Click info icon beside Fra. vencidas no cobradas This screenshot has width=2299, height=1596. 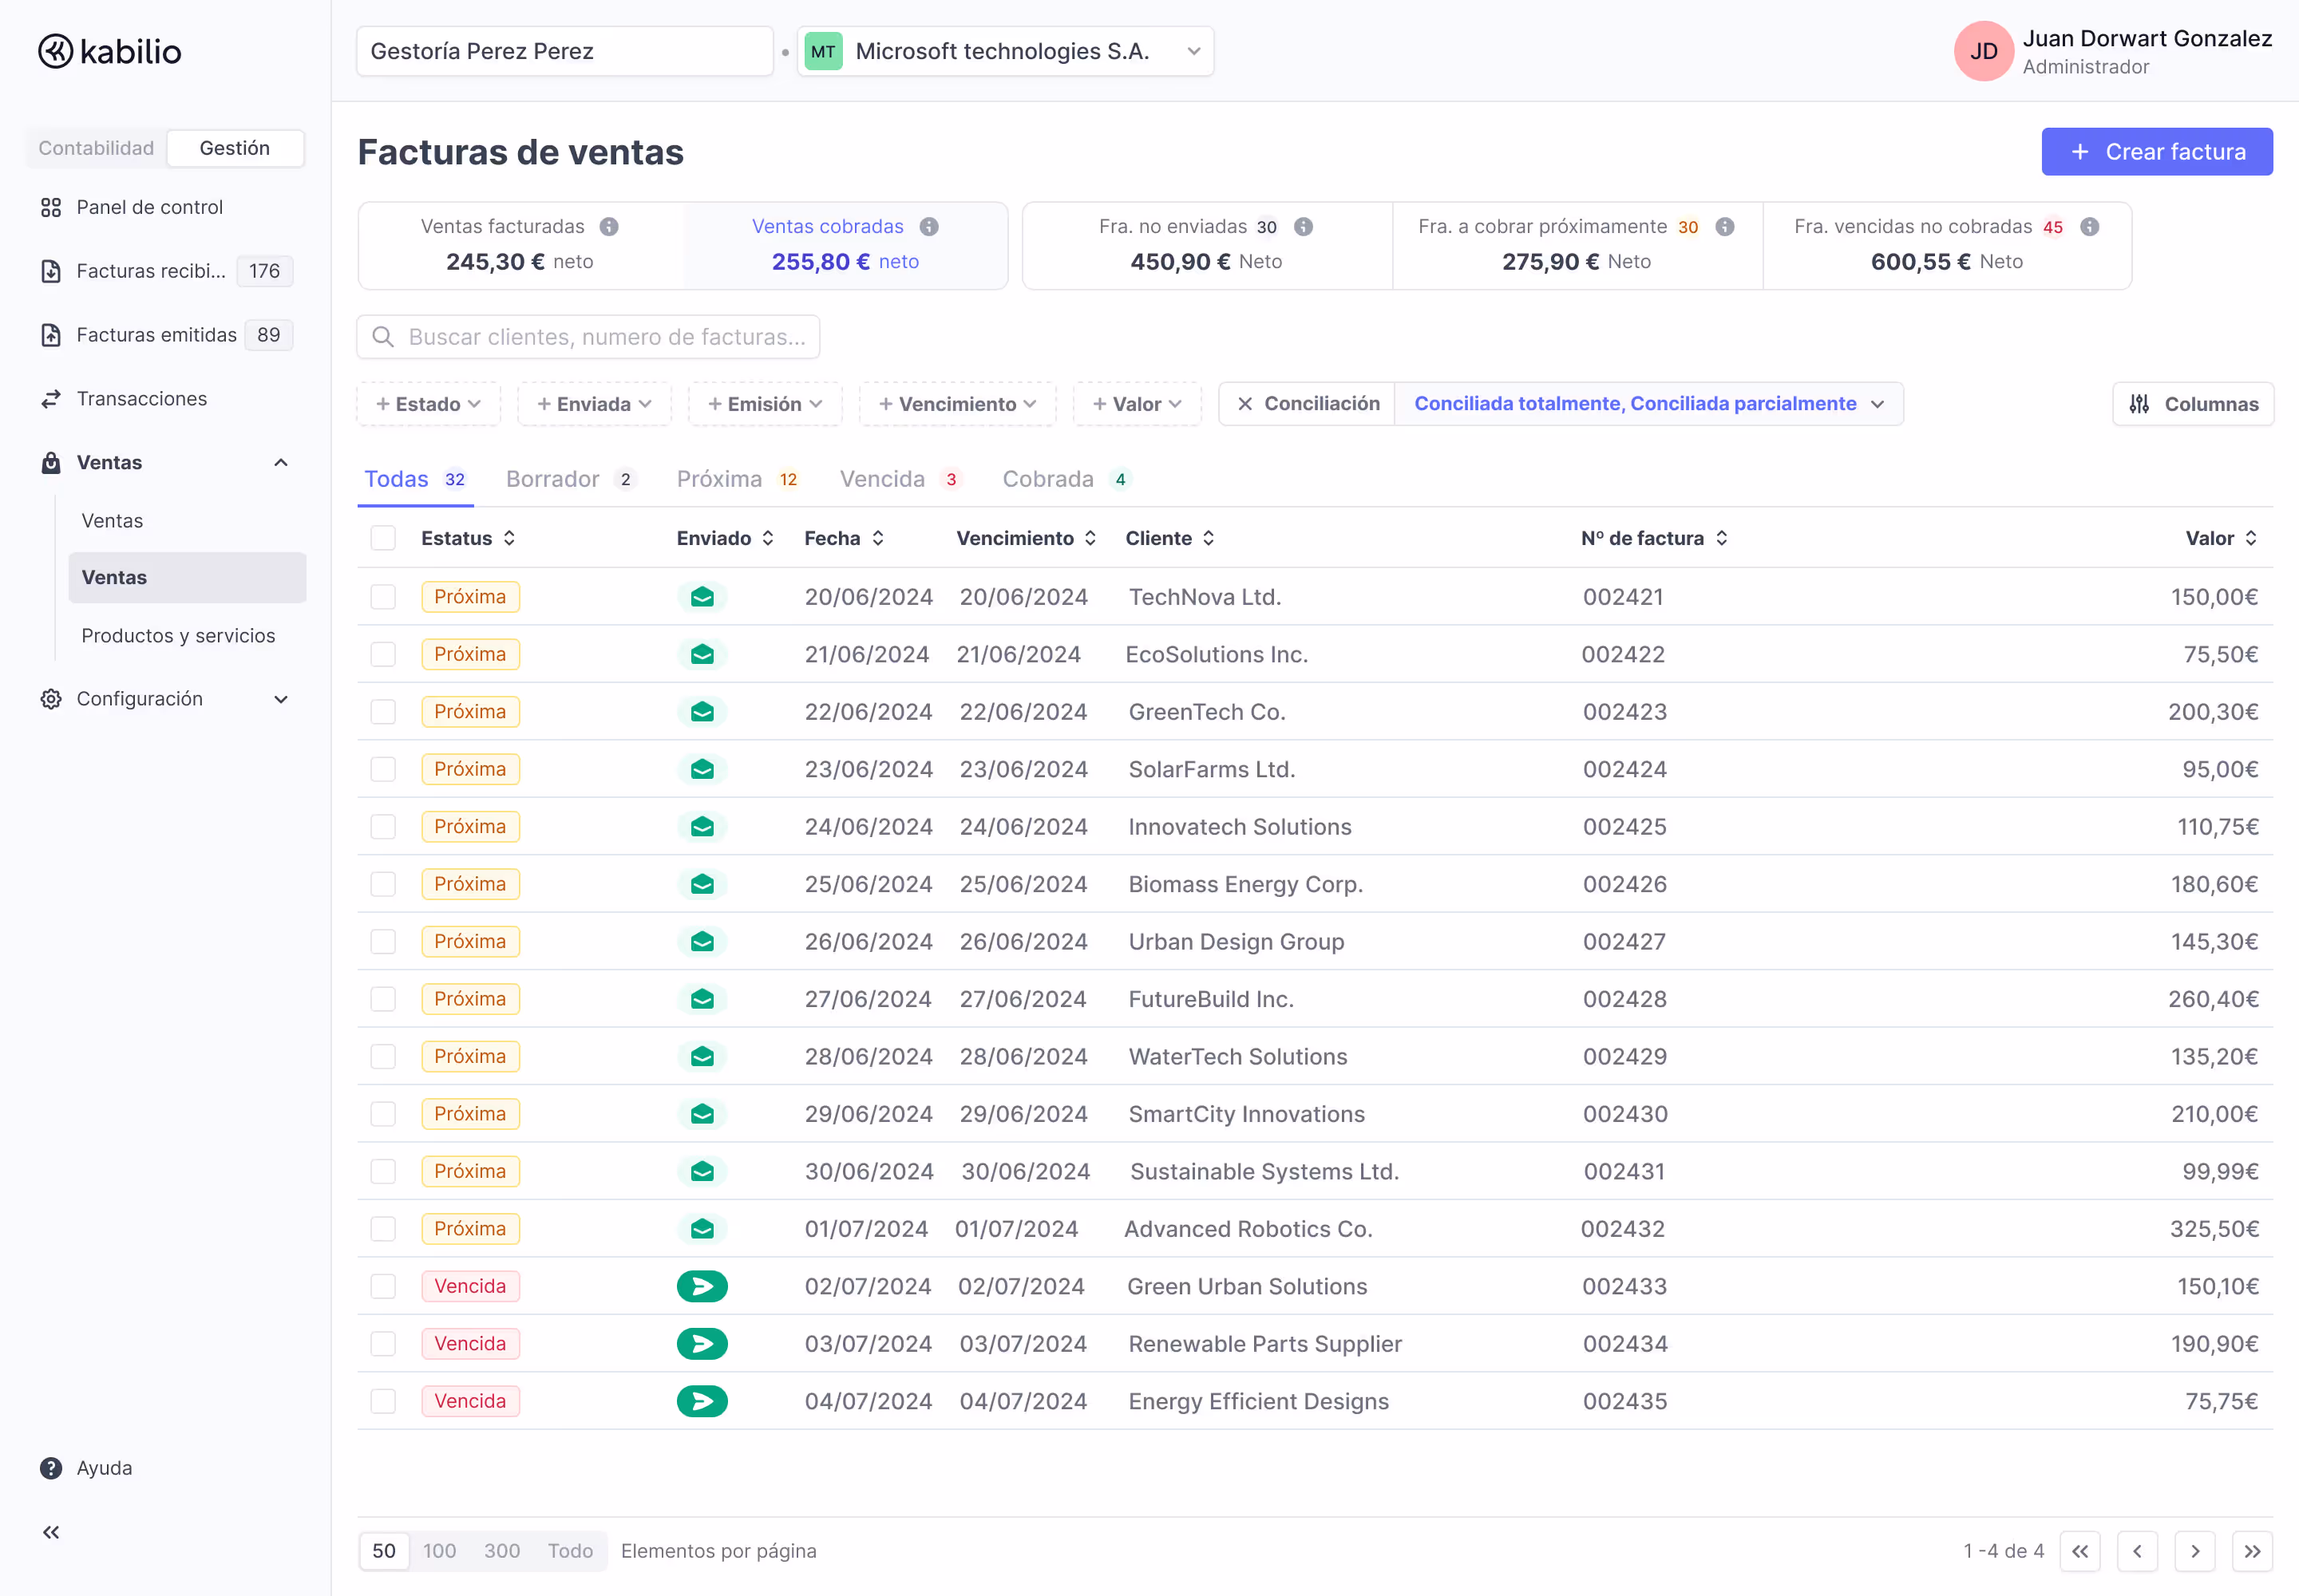point(2090,227)
